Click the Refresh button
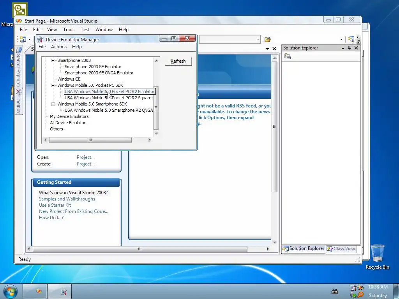The image size is (399, 299). 178,61
